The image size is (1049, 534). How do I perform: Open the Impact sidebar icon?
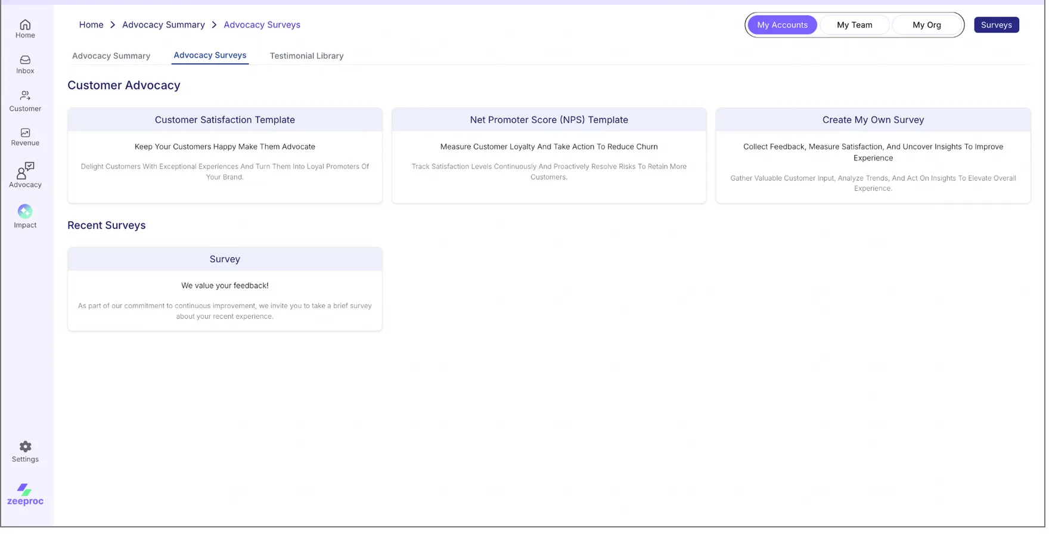(x=25, y=216)
